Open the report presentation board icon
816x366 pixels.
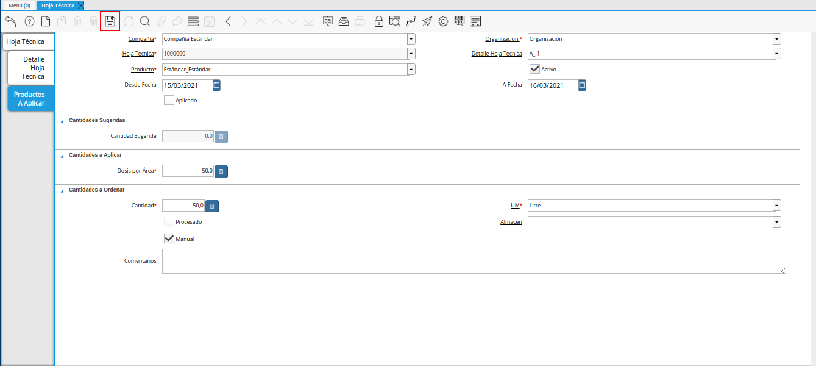(328, 21)
